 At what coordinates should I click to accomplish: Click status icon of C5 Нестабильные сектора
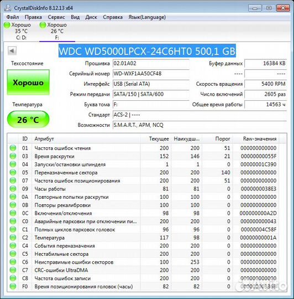tap(13, 254)
